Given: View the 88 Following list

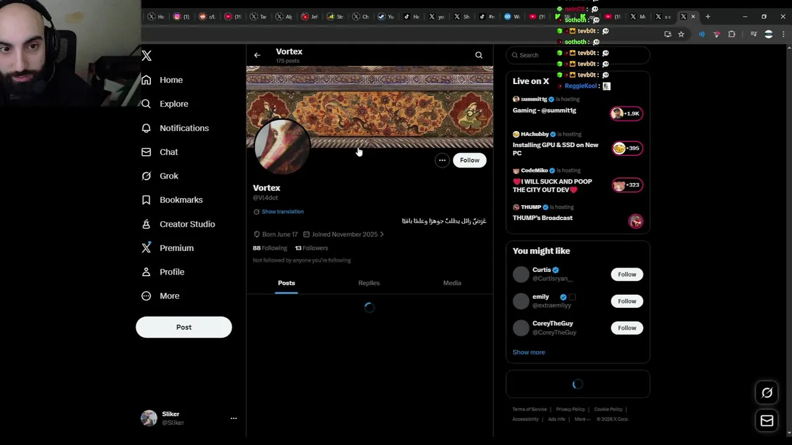Looking at the screenshot, I should 270,248.
